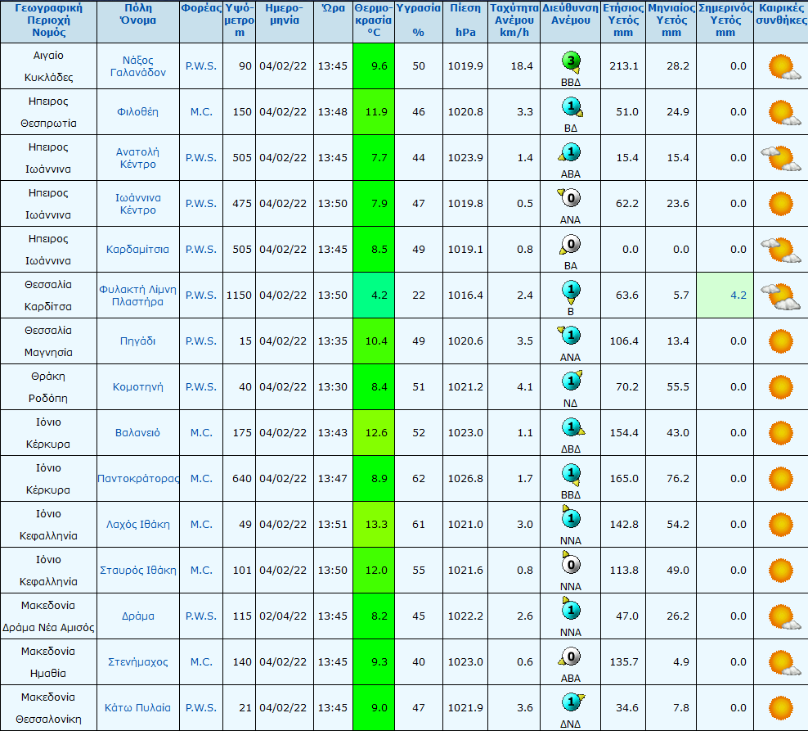Screen dimensions: 808x731
Task: Click the weather icon for Φυλακτή Λίμνη Πλαστήρα
Action: tap(781, 296)
